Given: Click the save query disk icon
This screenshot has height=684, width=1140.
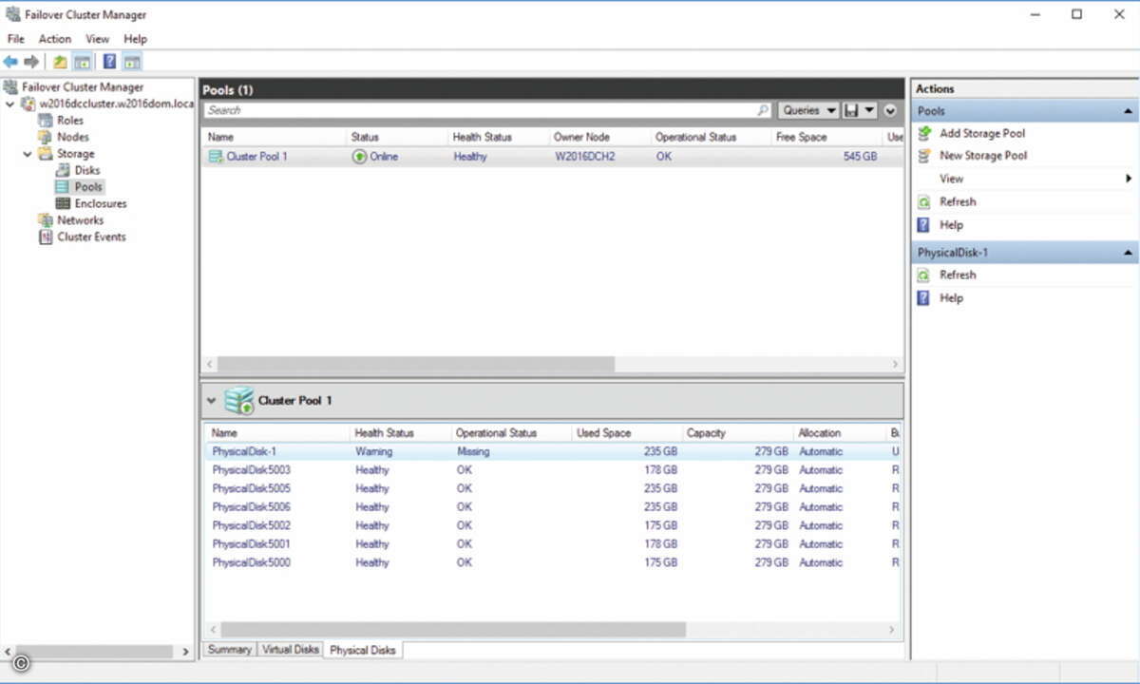Looking at the screenshot, I should coord(851,110).
